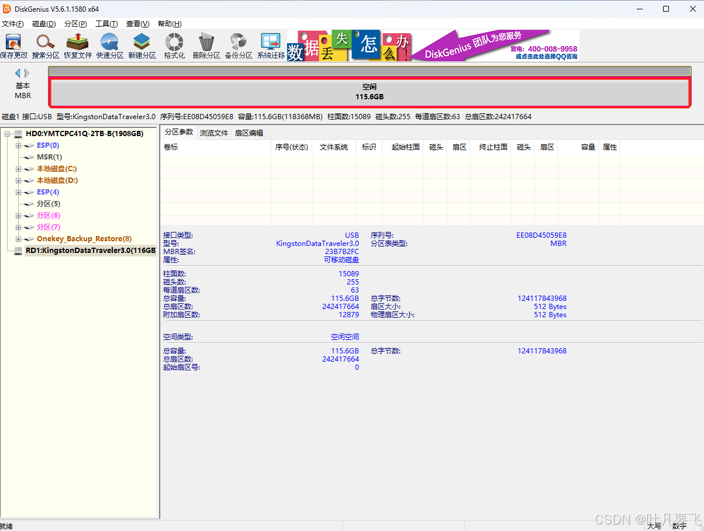Click the 属性 column header
This screenshot has width=704, height=531.
[610, 147]
